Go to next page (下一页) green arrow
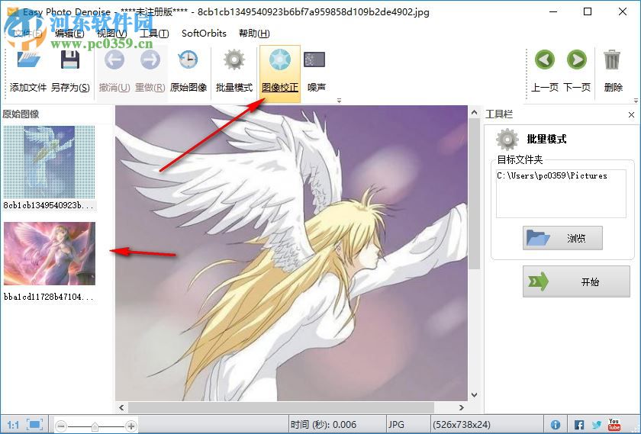 [x=576, y=60]
